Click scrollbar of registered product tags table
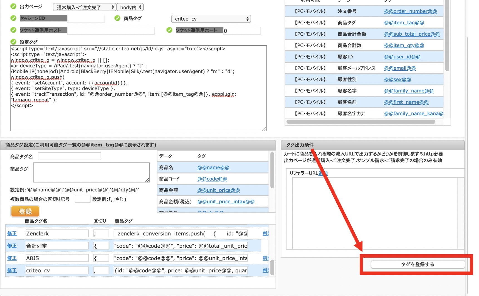Image resolution: width=479 pixels, height=296 pixels. 272,267
